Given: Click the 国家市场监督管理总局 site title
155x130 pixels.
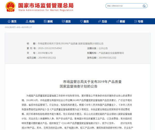Looking at the screenshot, I should click(x=45, y=6).
